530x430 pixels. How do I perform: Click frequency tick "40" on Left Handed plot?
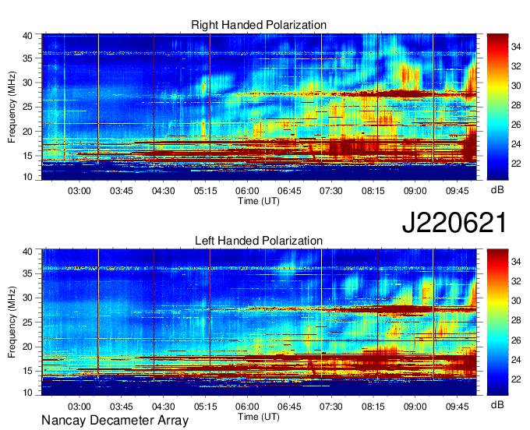(28, 252)
